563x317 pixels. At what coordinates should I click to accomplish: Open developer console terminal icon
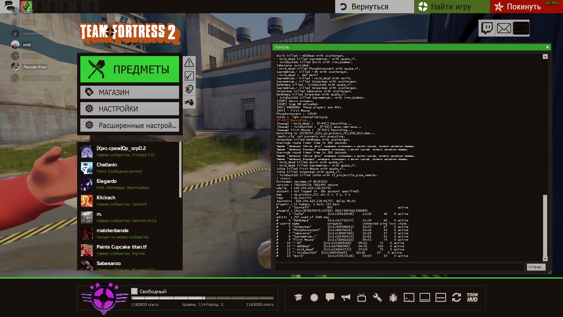click(409, 298)
